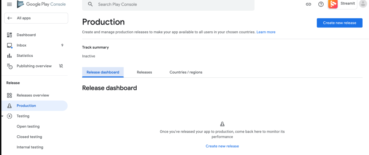The image size is (369, 155).
Task: Click the Search Play Console field
Action: (168, 4)
